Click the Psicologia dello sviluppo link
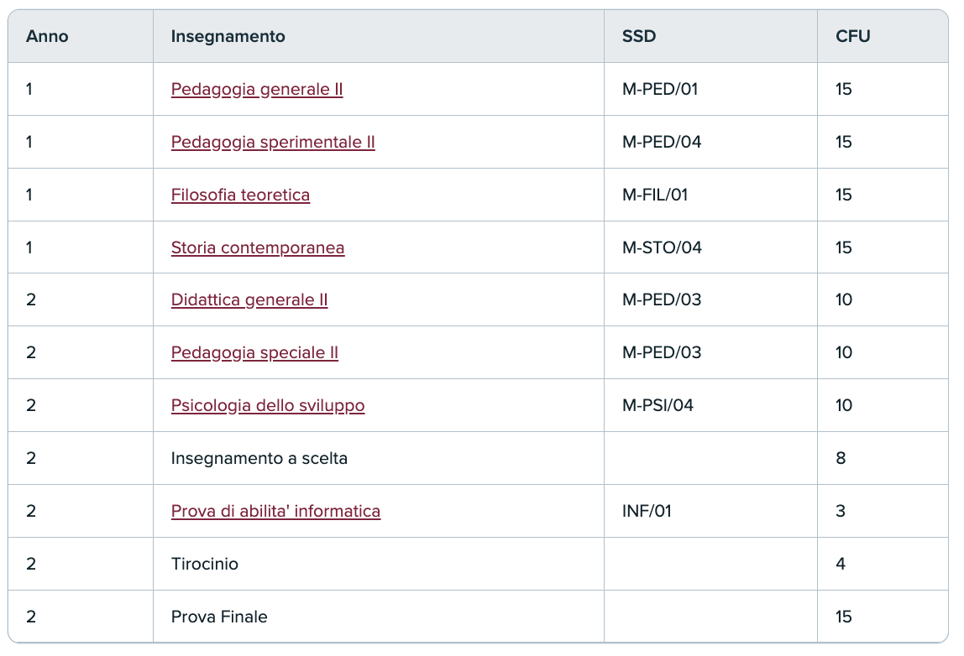 [x=268, y=405]
